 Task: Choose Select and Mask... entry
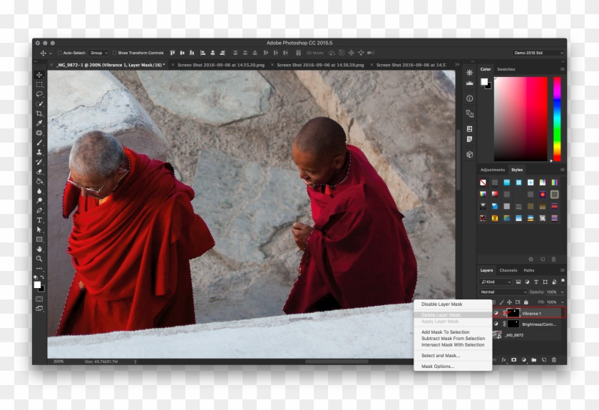(x=441, y=355)
